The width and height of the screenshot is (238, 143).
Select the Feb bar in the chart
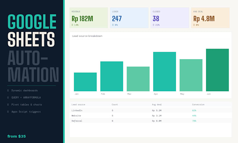coord(112,76)
